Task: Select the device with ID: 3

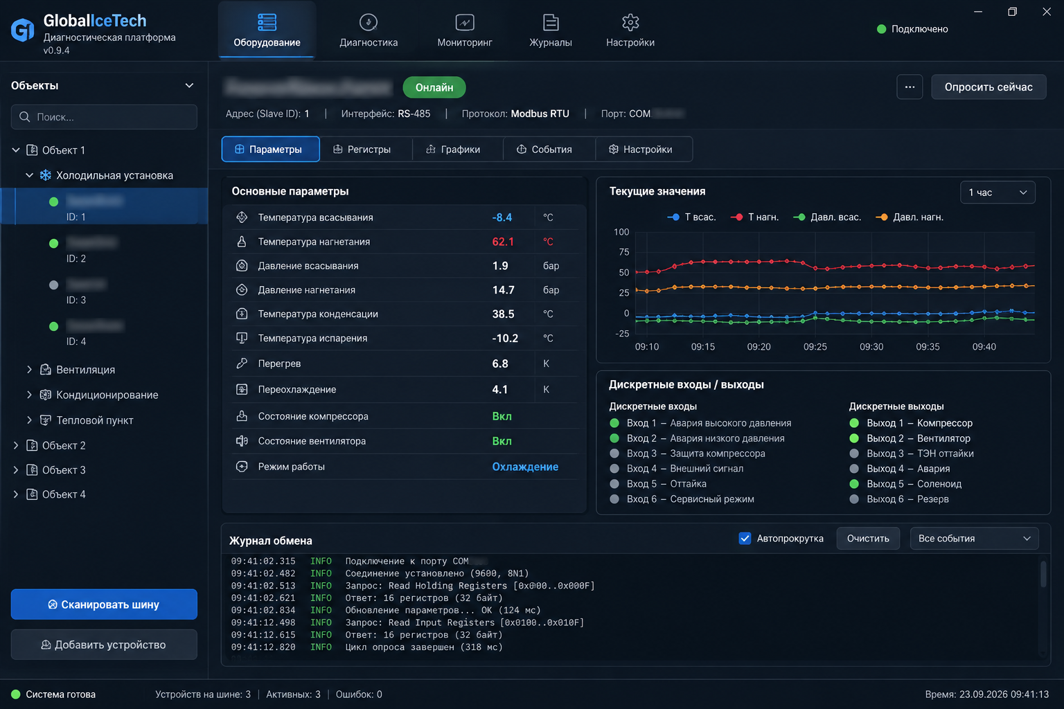Action: [x=104, y=291]
